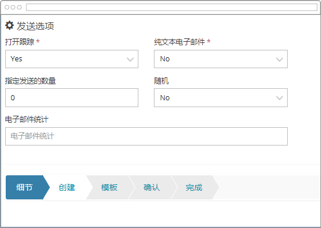Go to the 创建 wizard step
This screenshot has height=228, width=321.
click(67, 187)
